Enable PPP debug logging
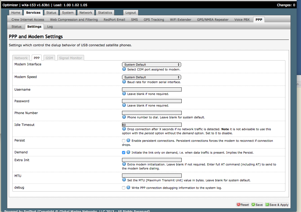The width and height of the screenshot is (301, 212). (123, 188)
